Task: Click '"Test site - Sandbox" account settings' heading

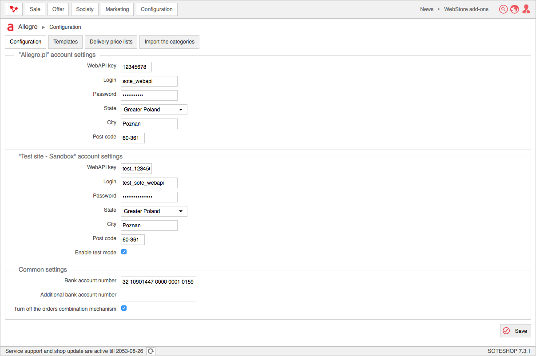Action: click(x=71, y=157)
